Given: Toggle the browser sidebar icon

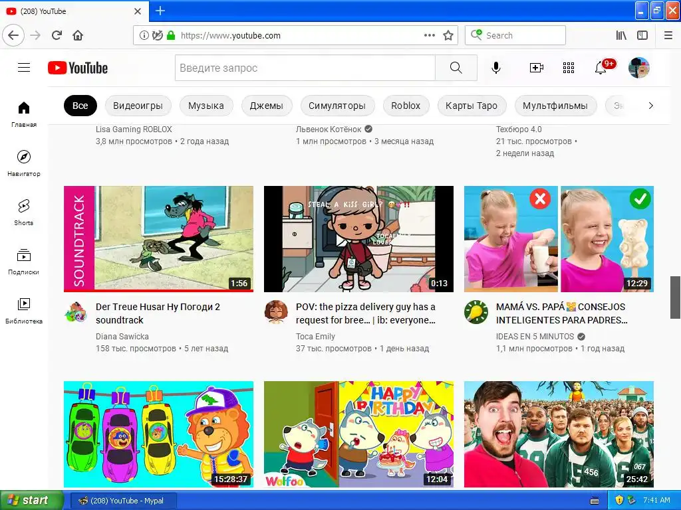Looking at the screenshot, I should click(x=642, y=36).
